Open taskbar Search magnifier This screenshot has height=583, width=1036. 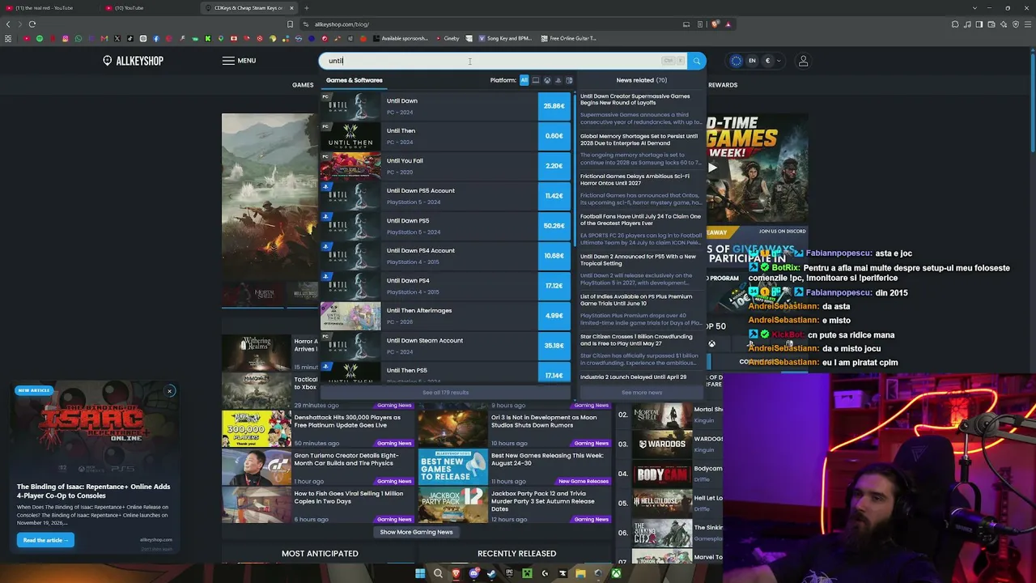[x=438, y=573]
